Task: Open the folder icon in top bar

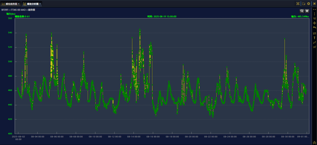Action: pyautogui.click(x=304, y=4)
